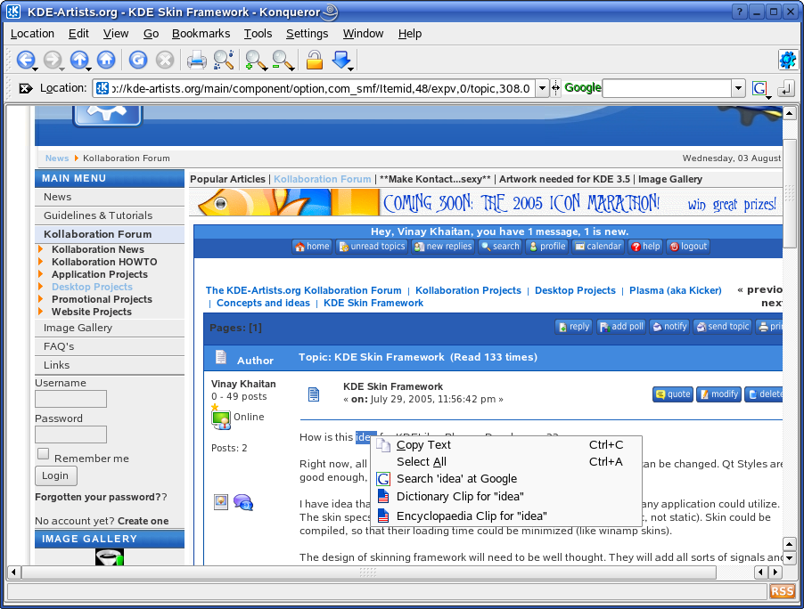Expand the Location URL history dropdown
804x609 pixels.
[542, 89]
